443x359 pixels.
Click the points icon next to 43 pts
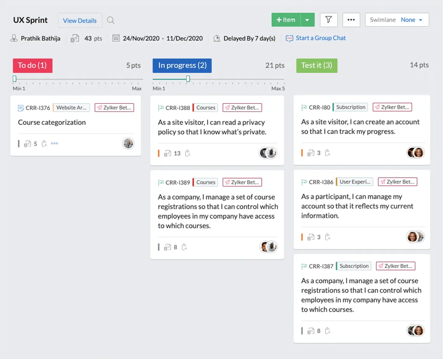point(75,38)
